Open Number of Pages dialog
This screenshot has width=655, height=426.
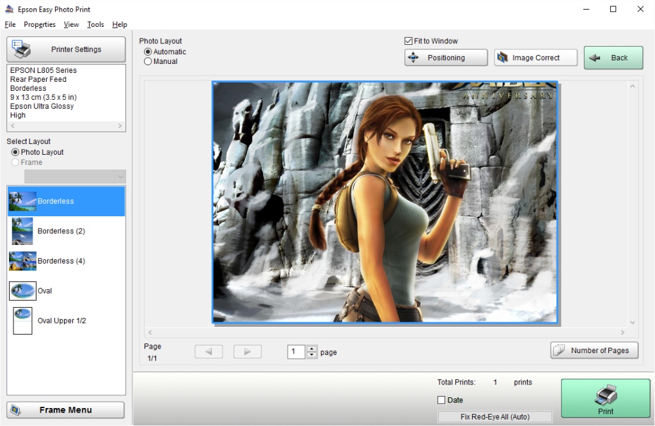tap(594, 350)
